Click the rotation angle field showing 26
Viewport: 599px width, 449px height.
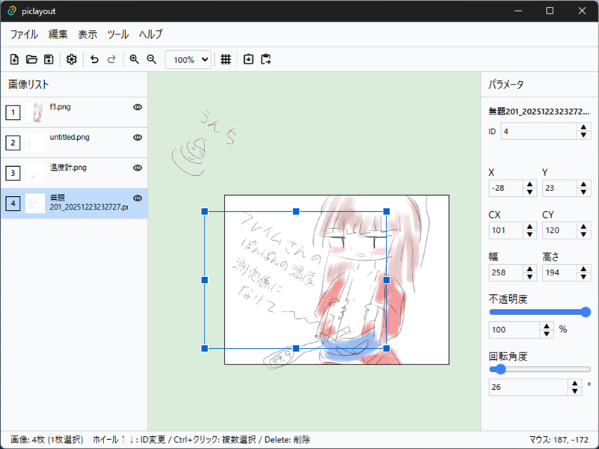point(529,387)
